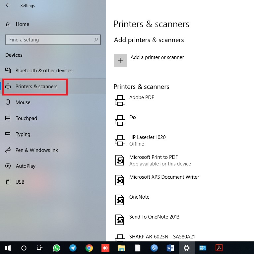Click Add a printer or scanner text
Screen dimensions: 254x254
pos(157,57)
